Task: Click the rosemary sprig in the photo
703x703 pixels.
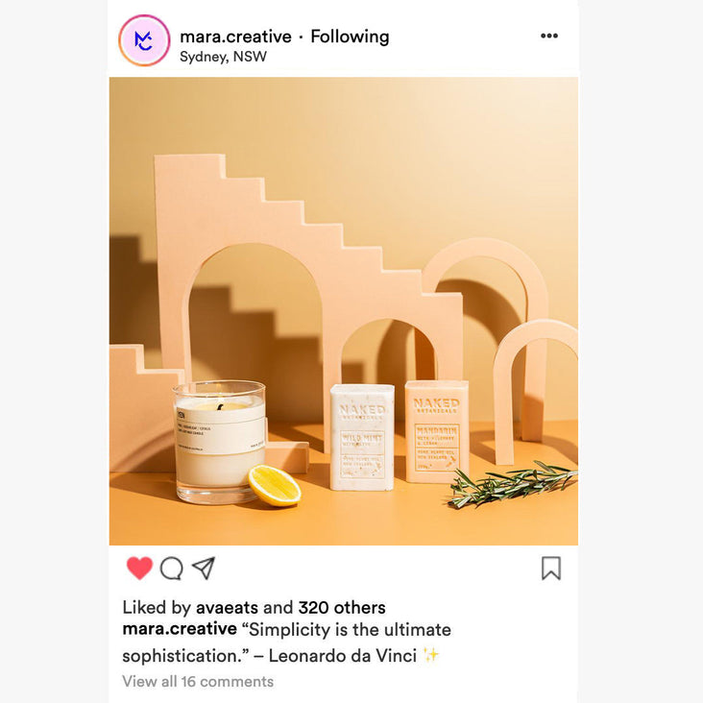Action: (x=513, y=484)
